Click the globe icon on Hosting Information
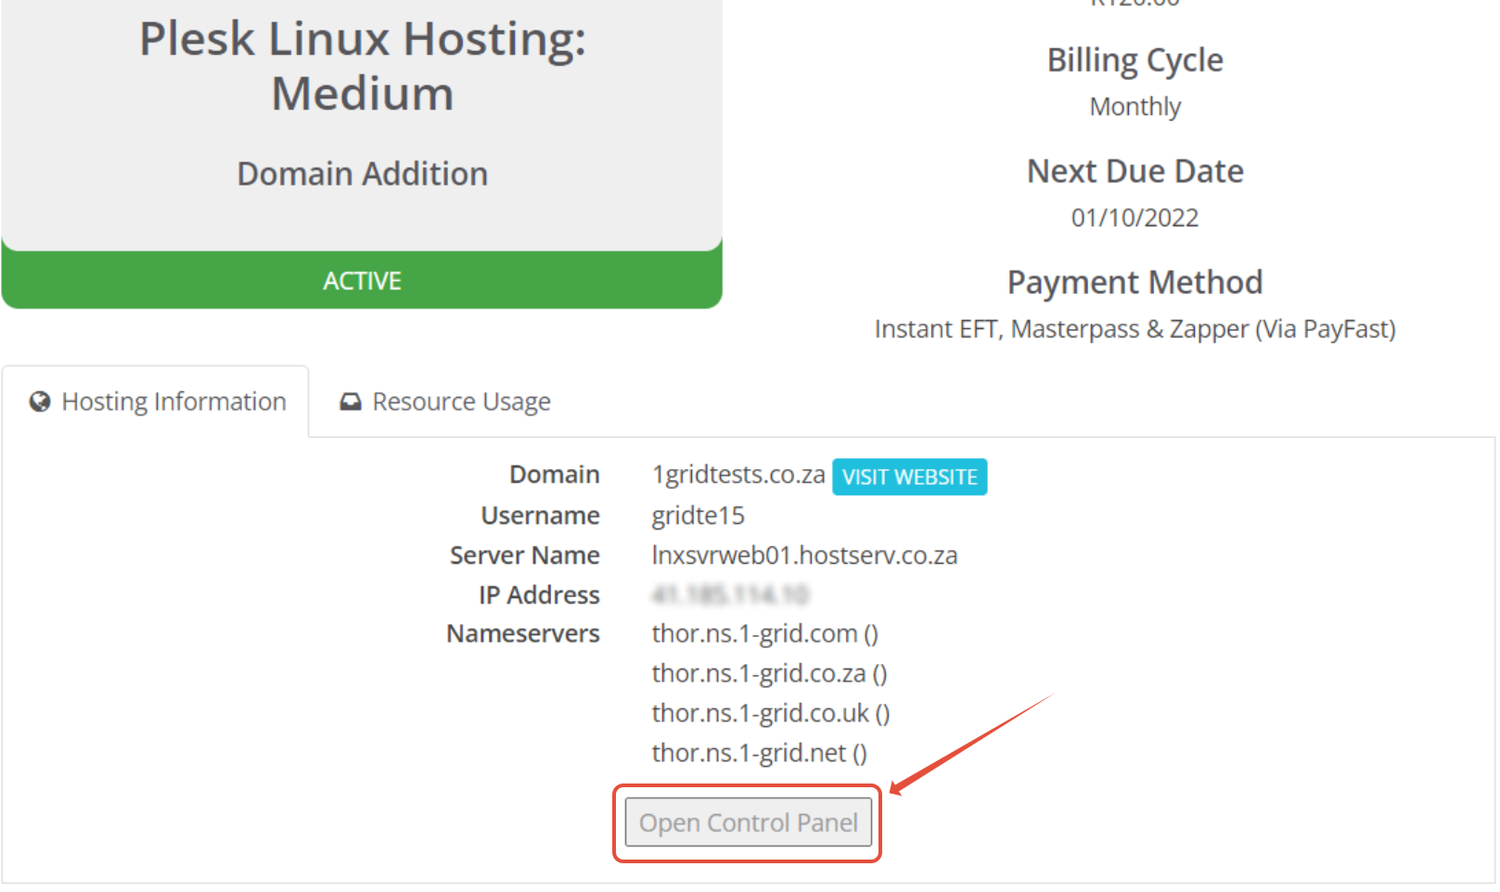This screenshot has height=892, width=1500. click(x=40, y=401)
